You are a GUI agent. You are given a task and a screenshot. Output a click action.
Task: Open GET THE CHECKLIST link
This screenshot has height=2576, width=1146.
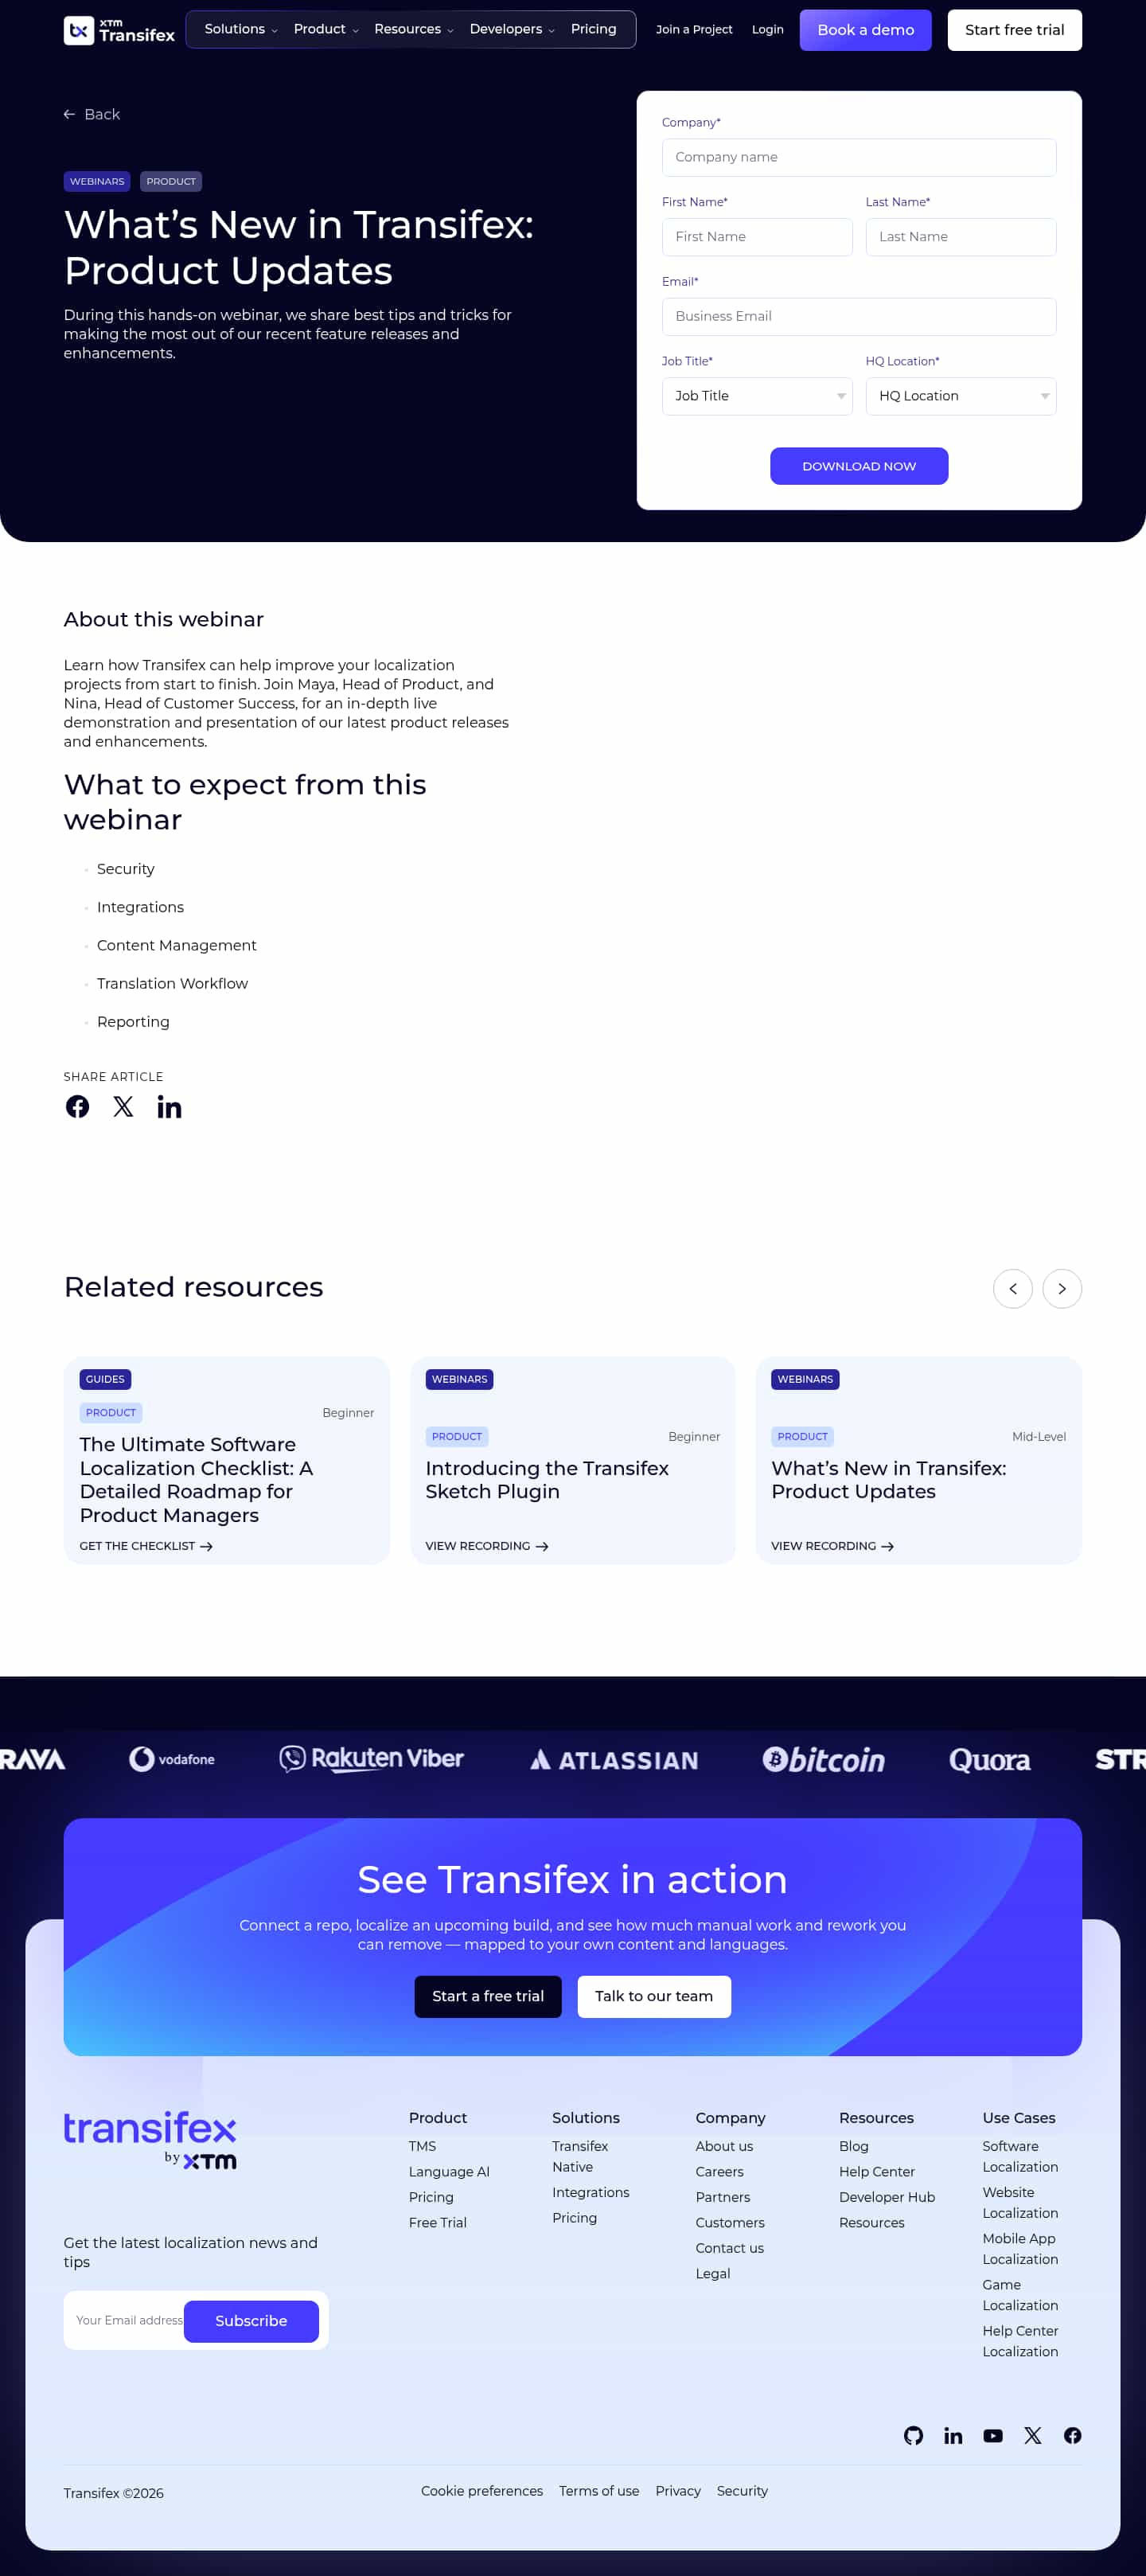tap(146, 1546)
